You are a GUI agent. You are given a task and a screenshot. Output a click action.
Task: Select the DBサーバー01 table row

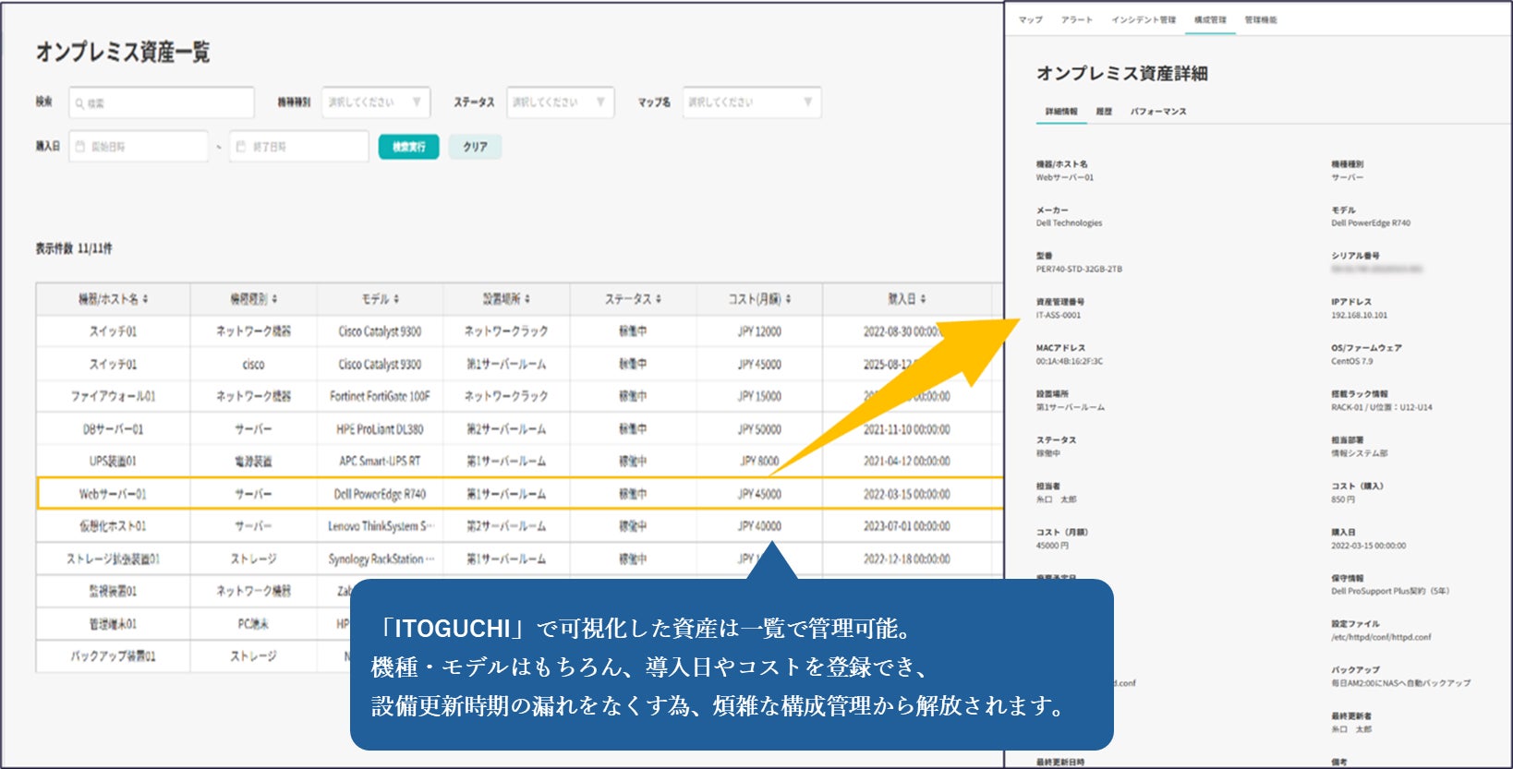(519, 429)
